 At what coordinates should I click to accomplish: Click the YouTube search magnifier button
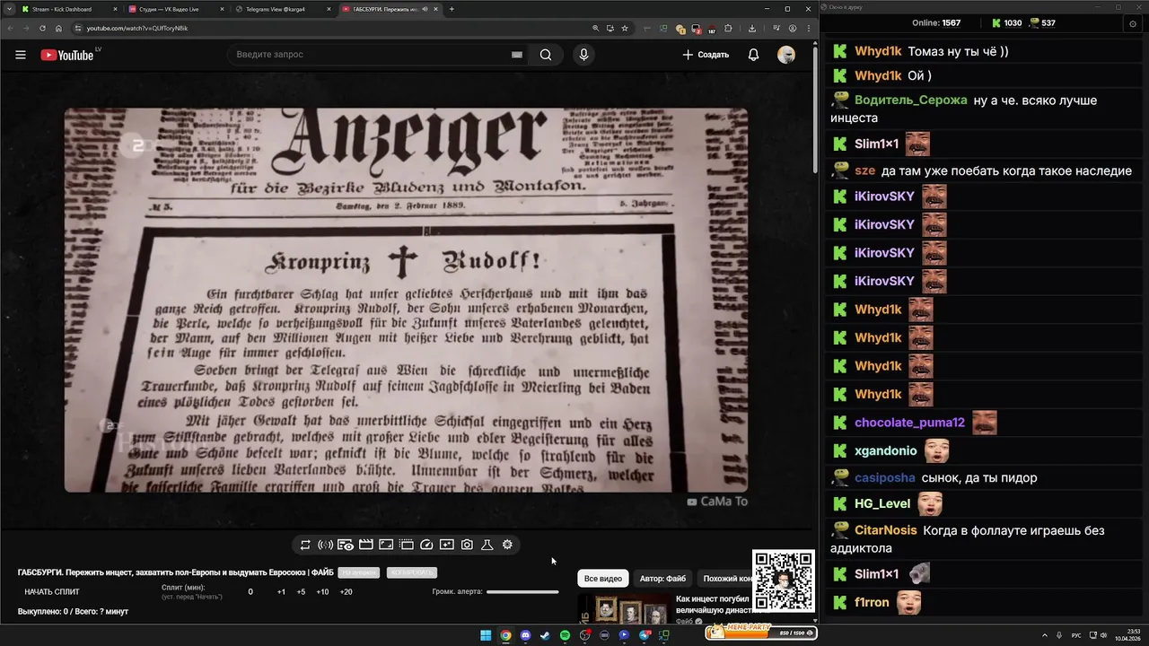pos(546,55)
